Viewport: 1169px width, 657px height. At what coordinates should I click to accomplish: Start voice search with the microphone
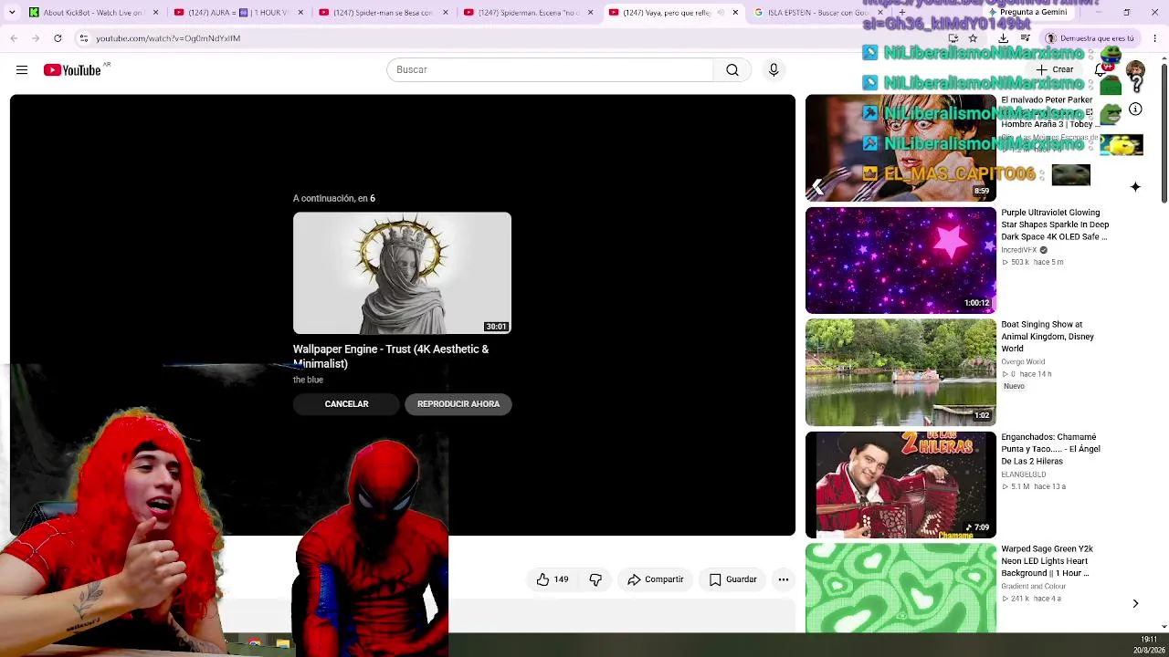point(774,70)
